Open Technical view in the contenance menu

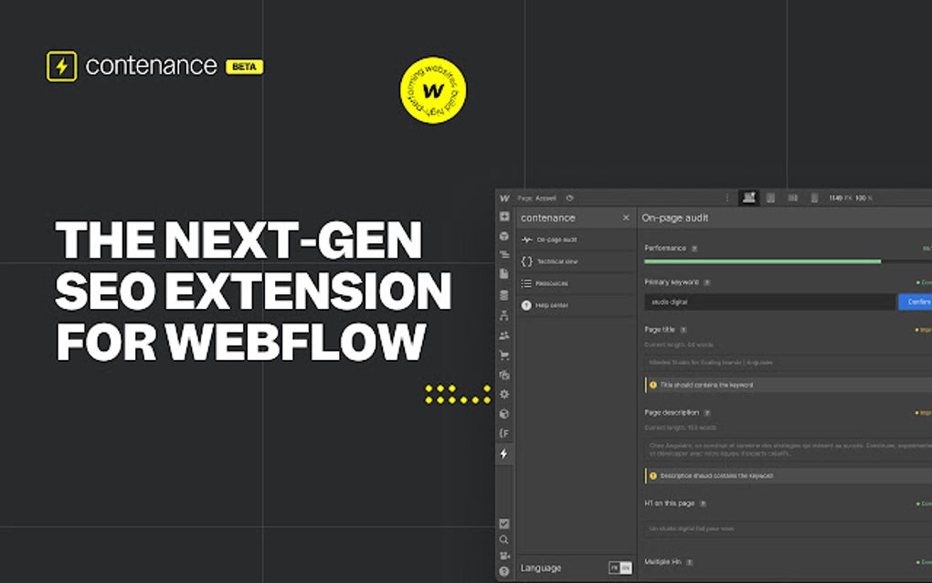pyautogui.click(x=576, y=261)
